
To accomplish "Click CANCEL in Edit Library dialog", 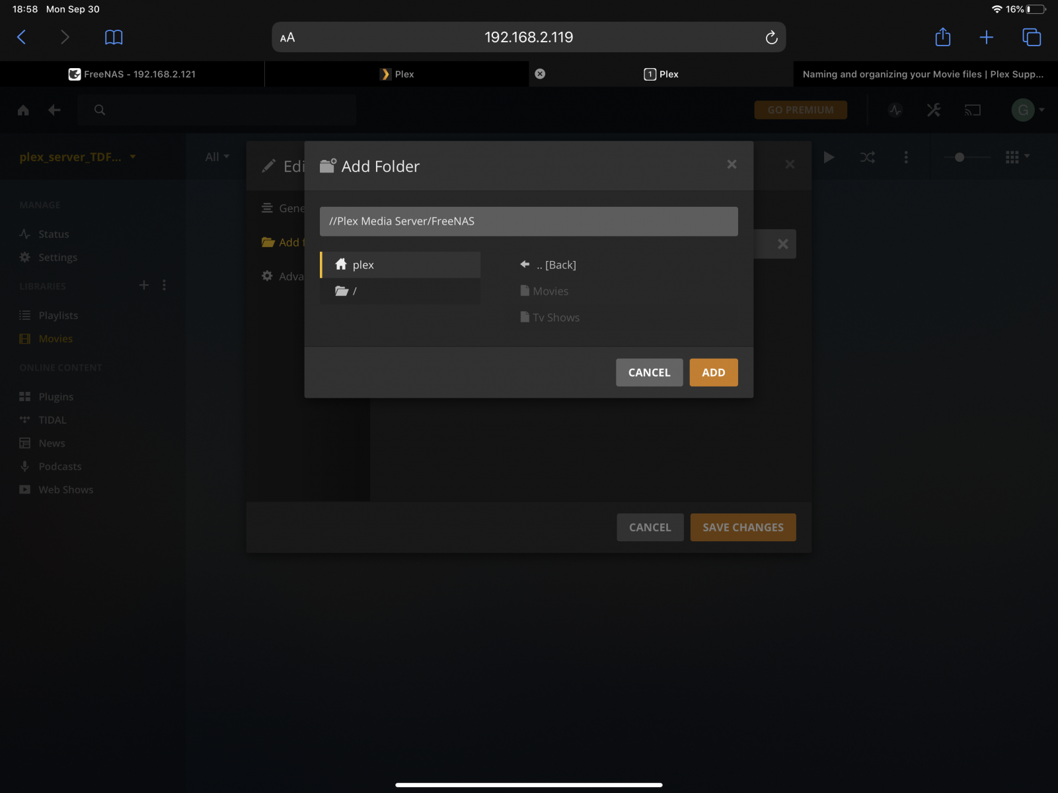I will [x=650, y=527].
